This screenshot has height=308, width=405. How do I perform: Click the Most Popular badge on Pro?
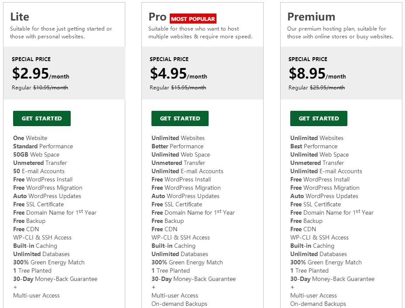(193, 19)
